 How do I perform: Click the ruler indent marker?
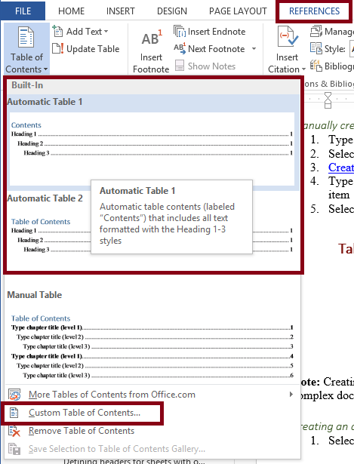(x=328, y=100)
